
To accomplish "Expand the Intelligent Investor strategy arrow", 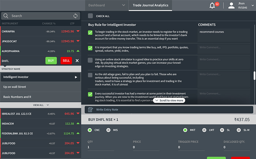I will click(76, 77).
